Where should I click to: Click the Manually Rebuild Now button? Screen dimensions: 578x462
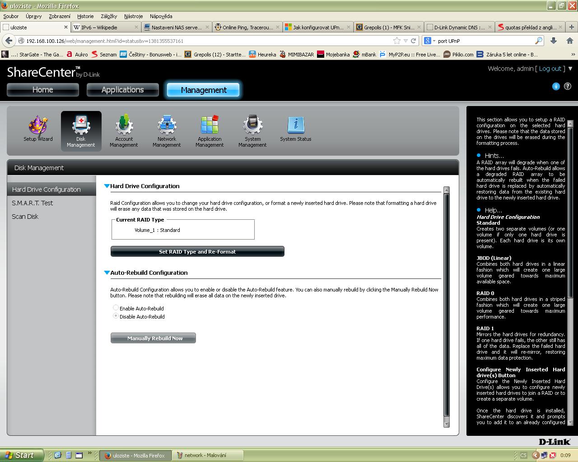(x=153, y=338)
